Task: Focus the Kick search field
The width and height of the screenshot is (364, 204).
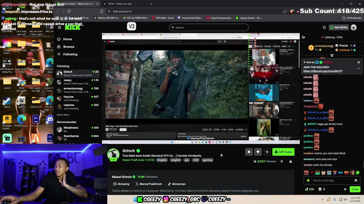Action: [x=209, y=27]
